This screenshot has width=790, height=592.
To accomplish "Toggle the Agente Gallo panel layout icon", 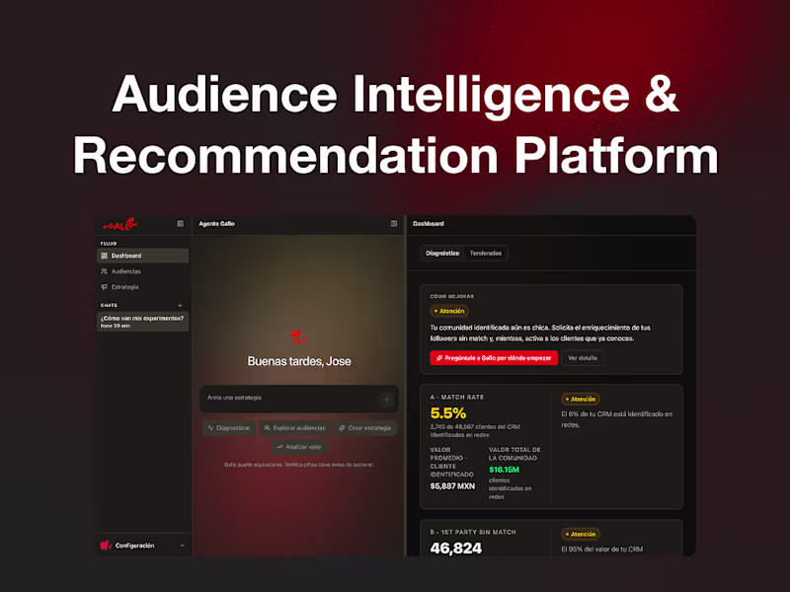I will 394,224.
